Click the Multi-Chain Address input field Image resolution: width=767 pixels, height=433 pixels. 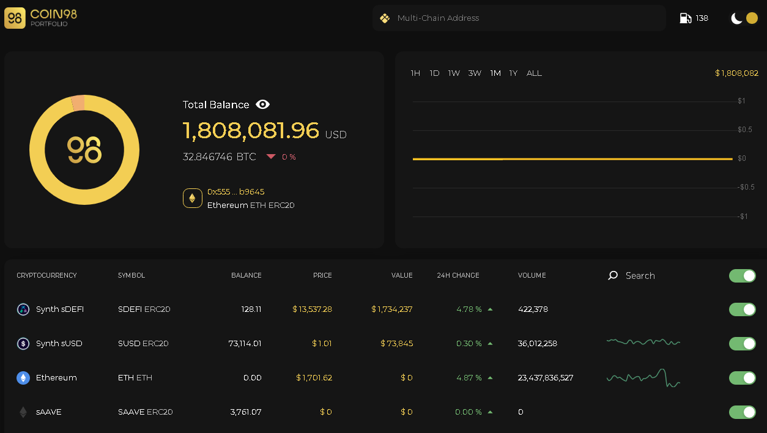[519, 18]
